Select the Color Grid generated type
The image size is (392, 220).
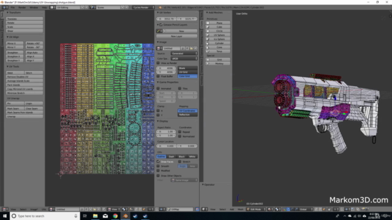pyautogui.click(x=187, y=76)
